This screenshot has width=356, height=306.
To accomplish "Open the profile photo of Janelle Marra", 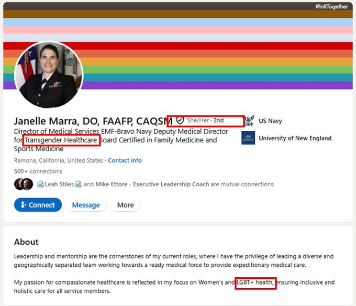I will [49, 75].
